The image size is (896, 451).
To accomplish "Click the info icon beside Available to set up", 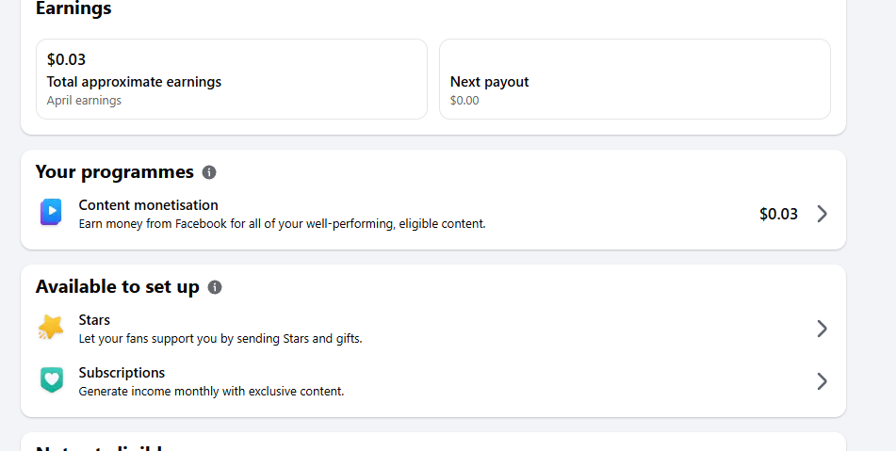I will click(x=215, y=287).
